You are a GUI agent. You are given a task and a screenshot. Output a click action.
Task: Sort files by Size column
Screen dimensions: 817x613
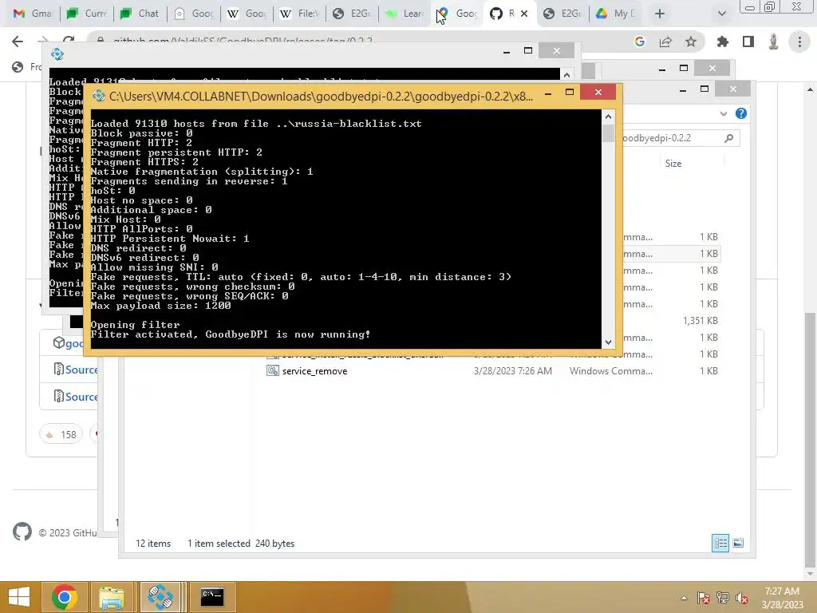[673, 164]
